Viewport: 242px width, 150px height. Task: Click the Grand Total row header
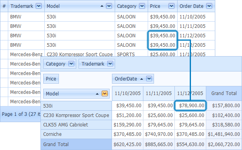click(76, 144)
